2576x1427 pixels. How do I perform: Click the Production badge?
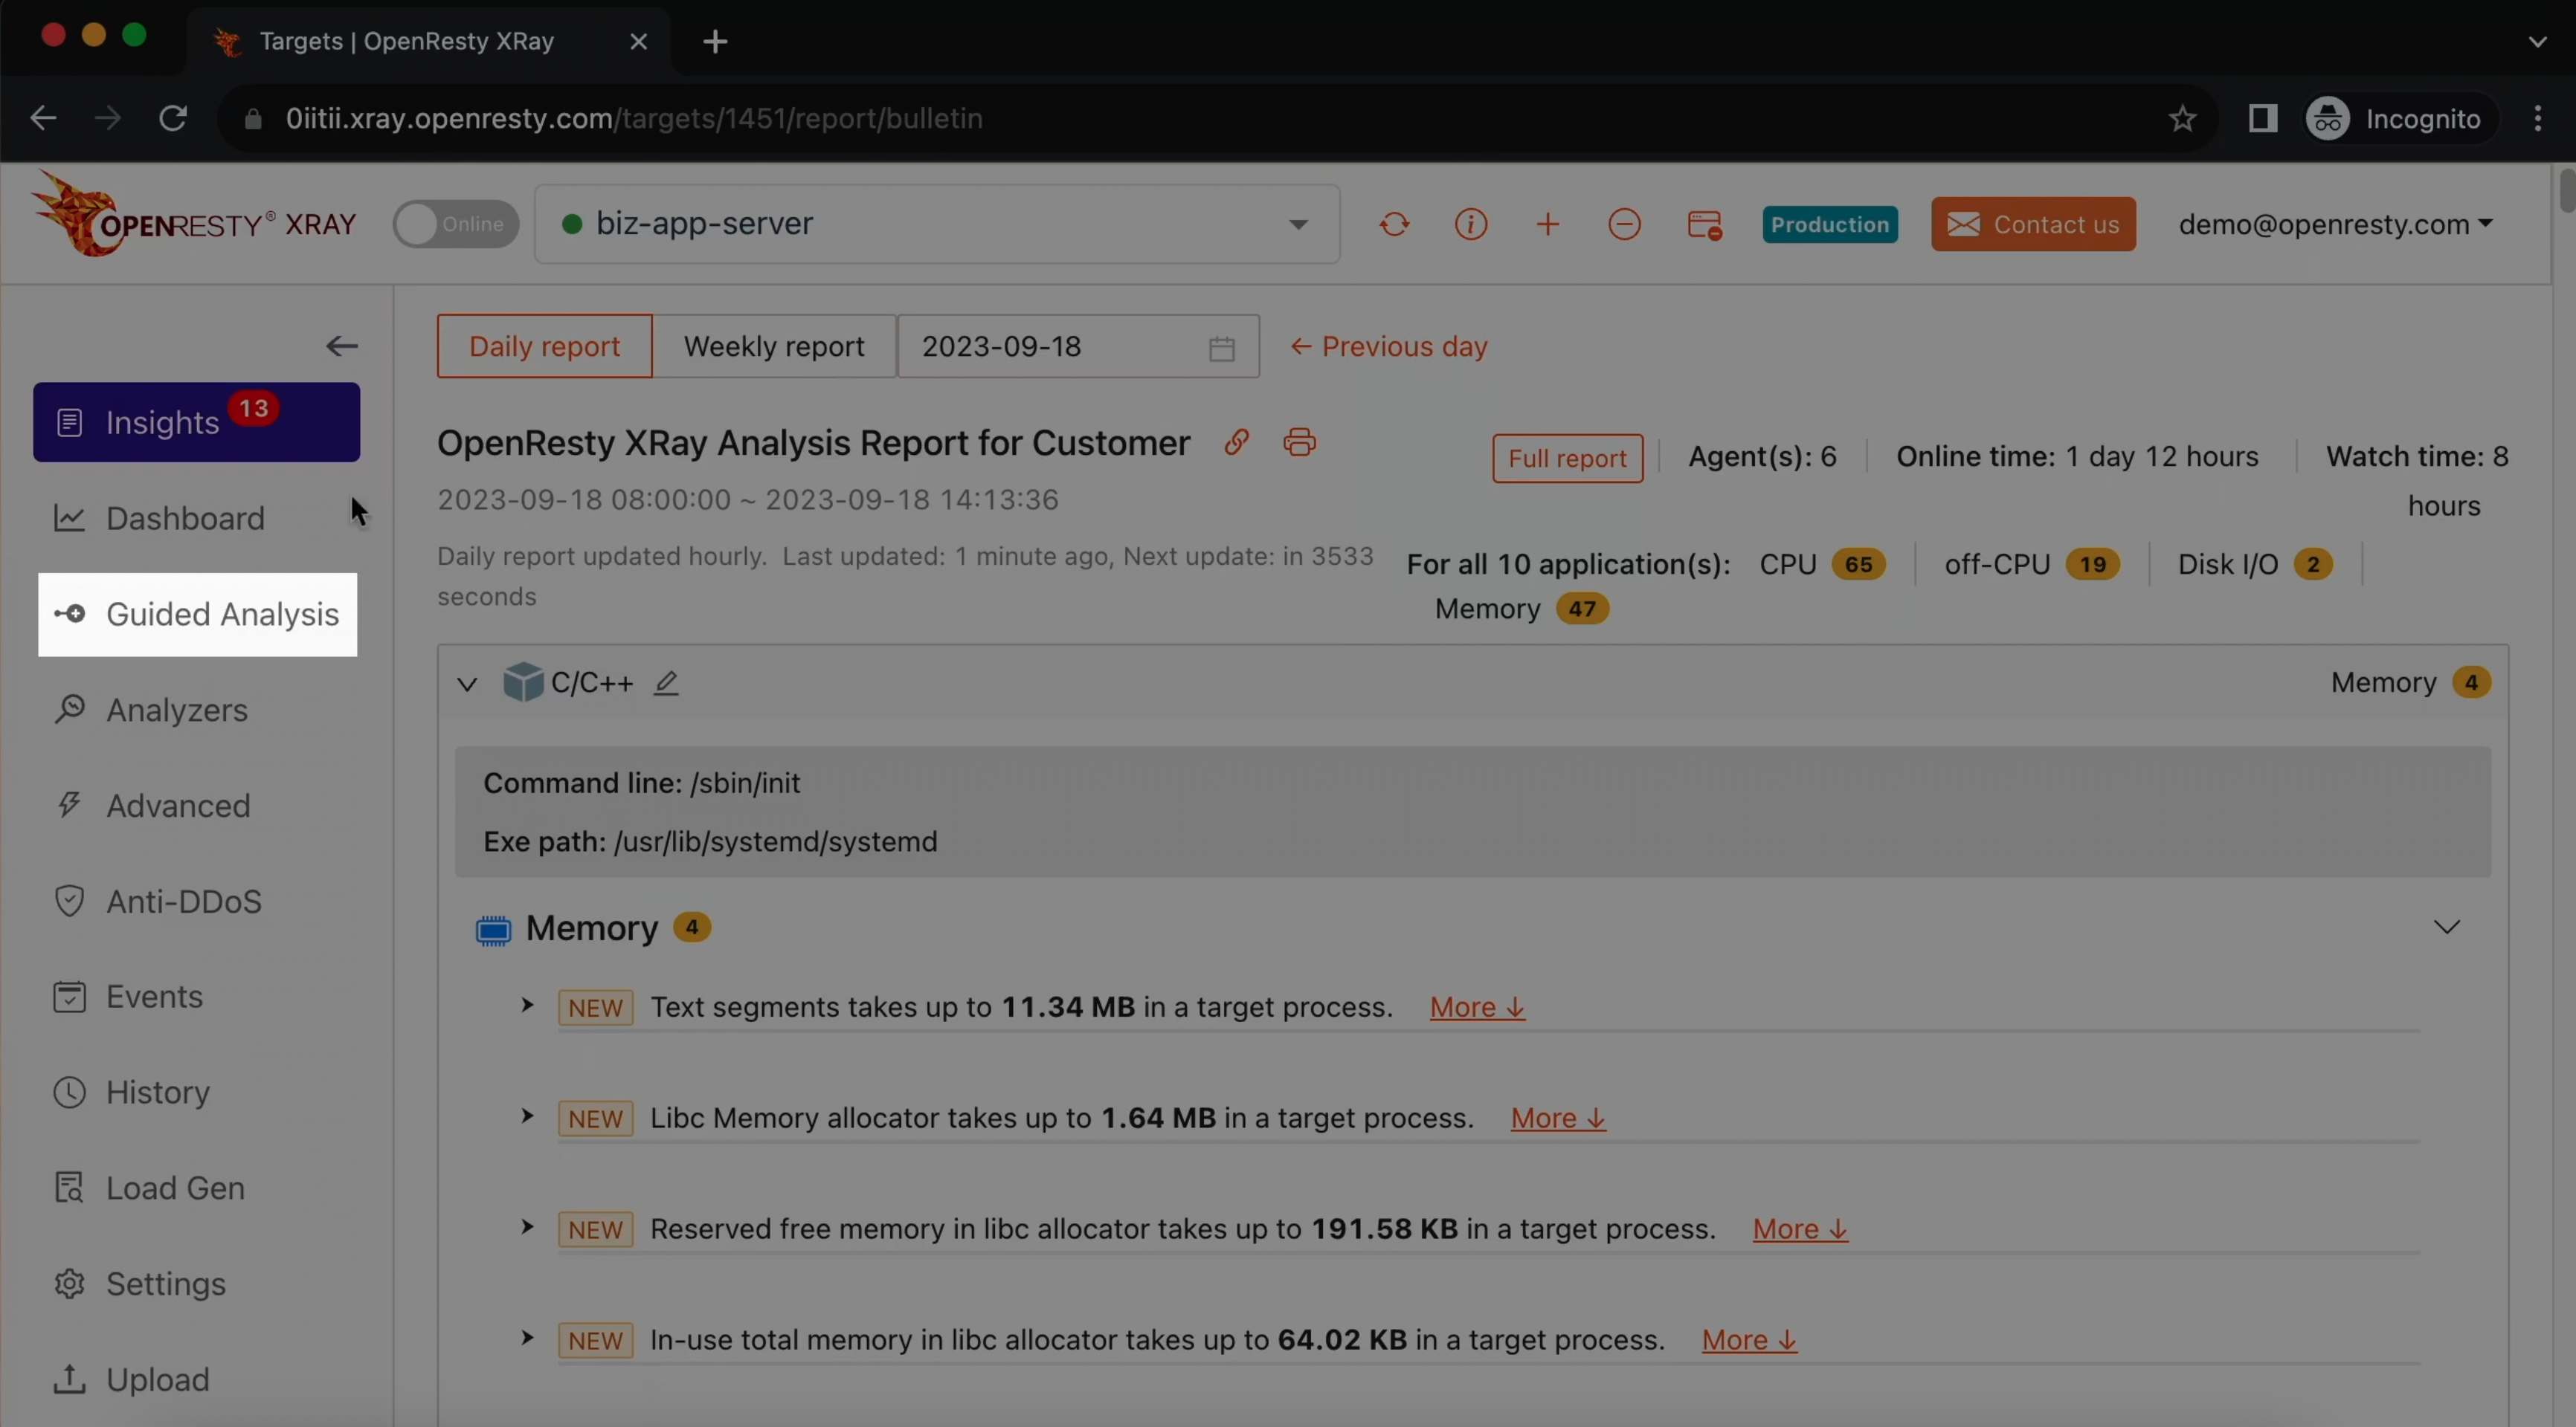1829,224
